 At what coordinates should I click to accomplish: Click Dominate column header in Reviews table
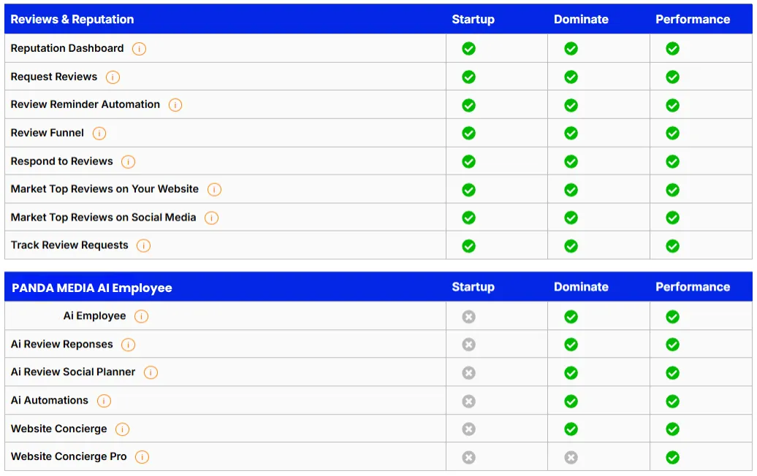(581, 19)
